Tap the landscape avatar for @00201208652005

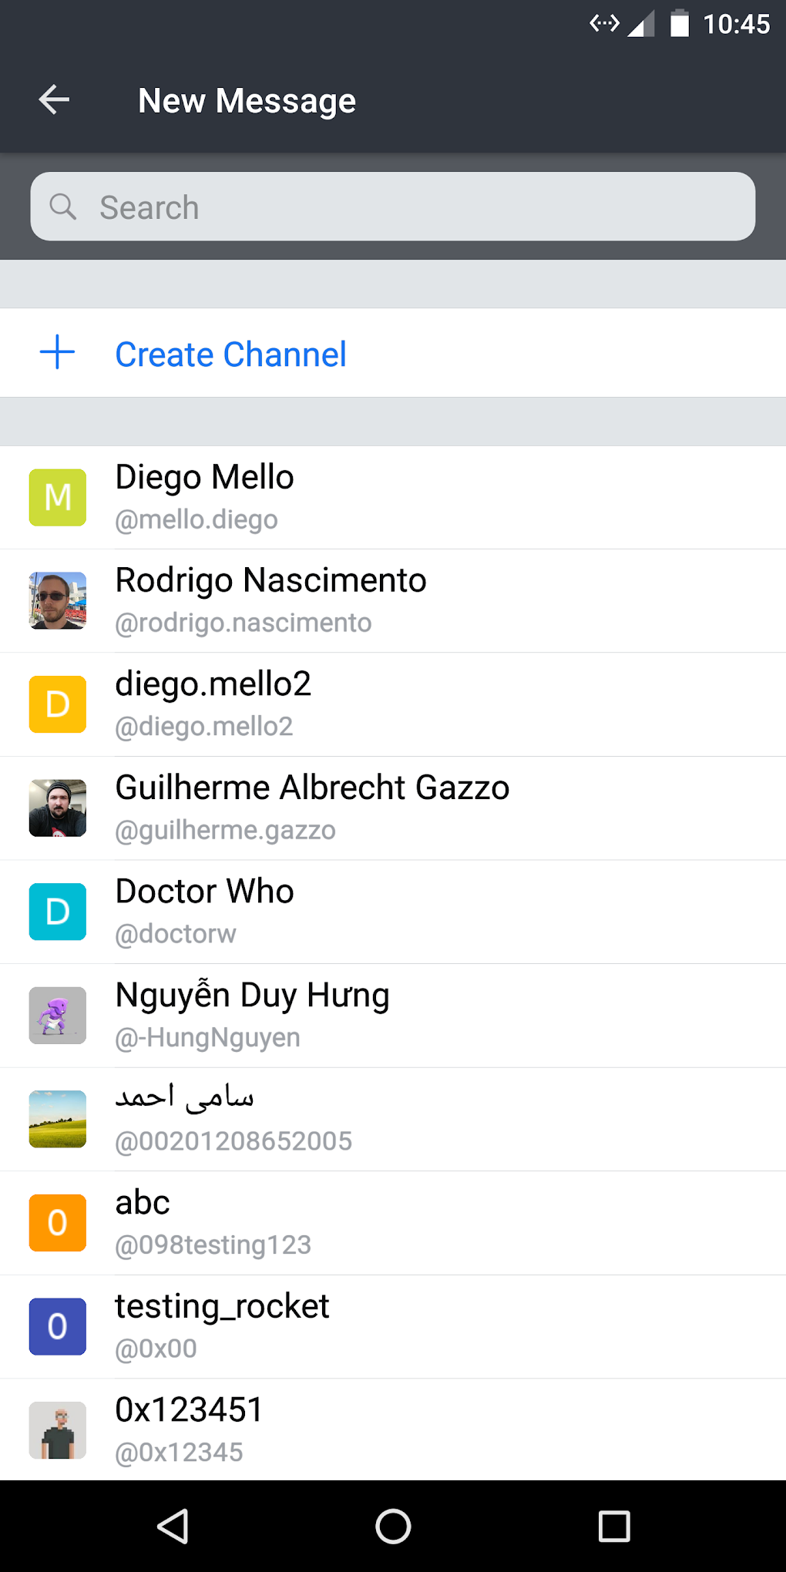coord(58,1119)
